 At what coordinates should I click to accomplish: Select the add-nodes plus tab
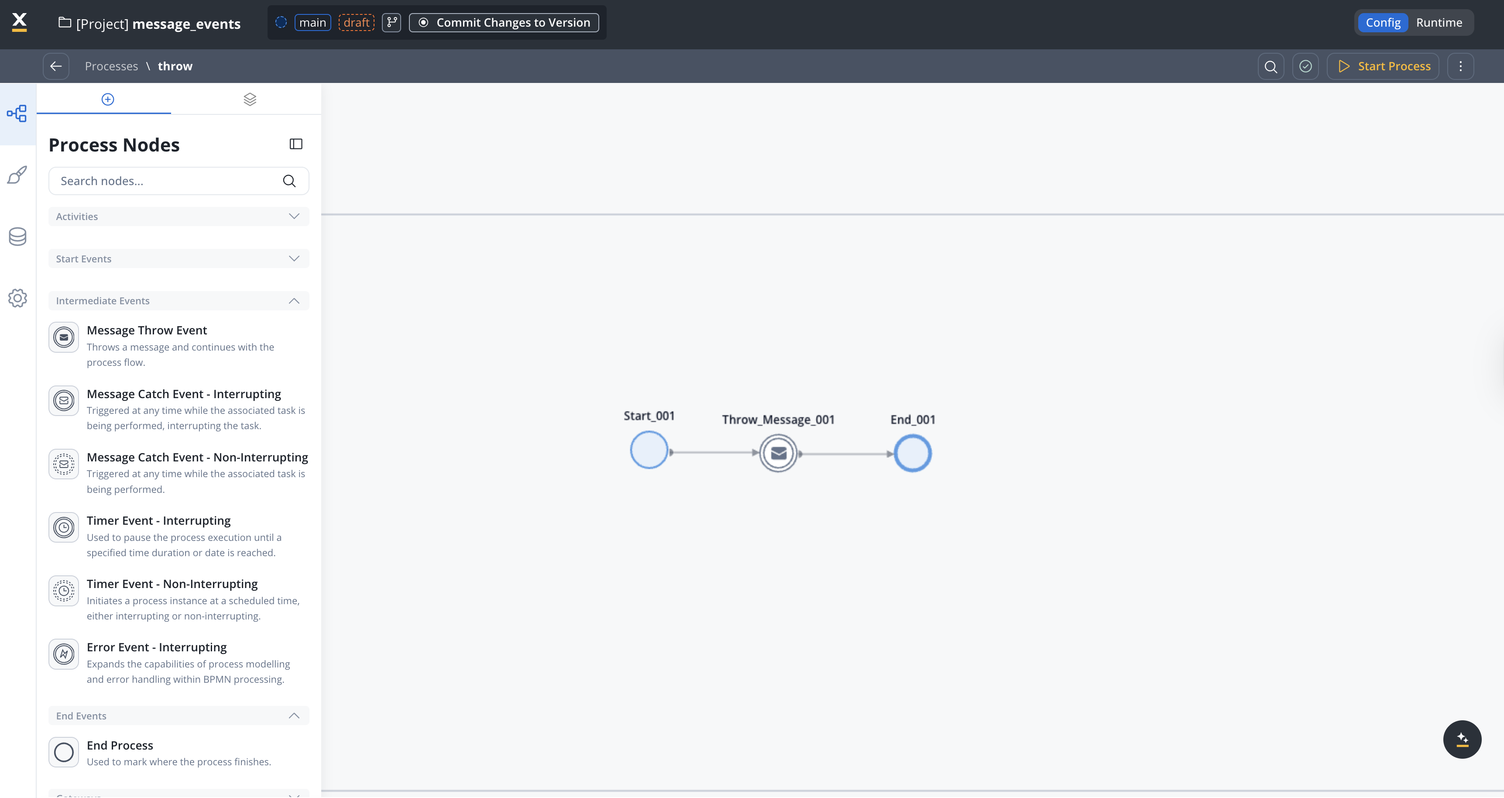pyautogui.click(x=107, y=99)
